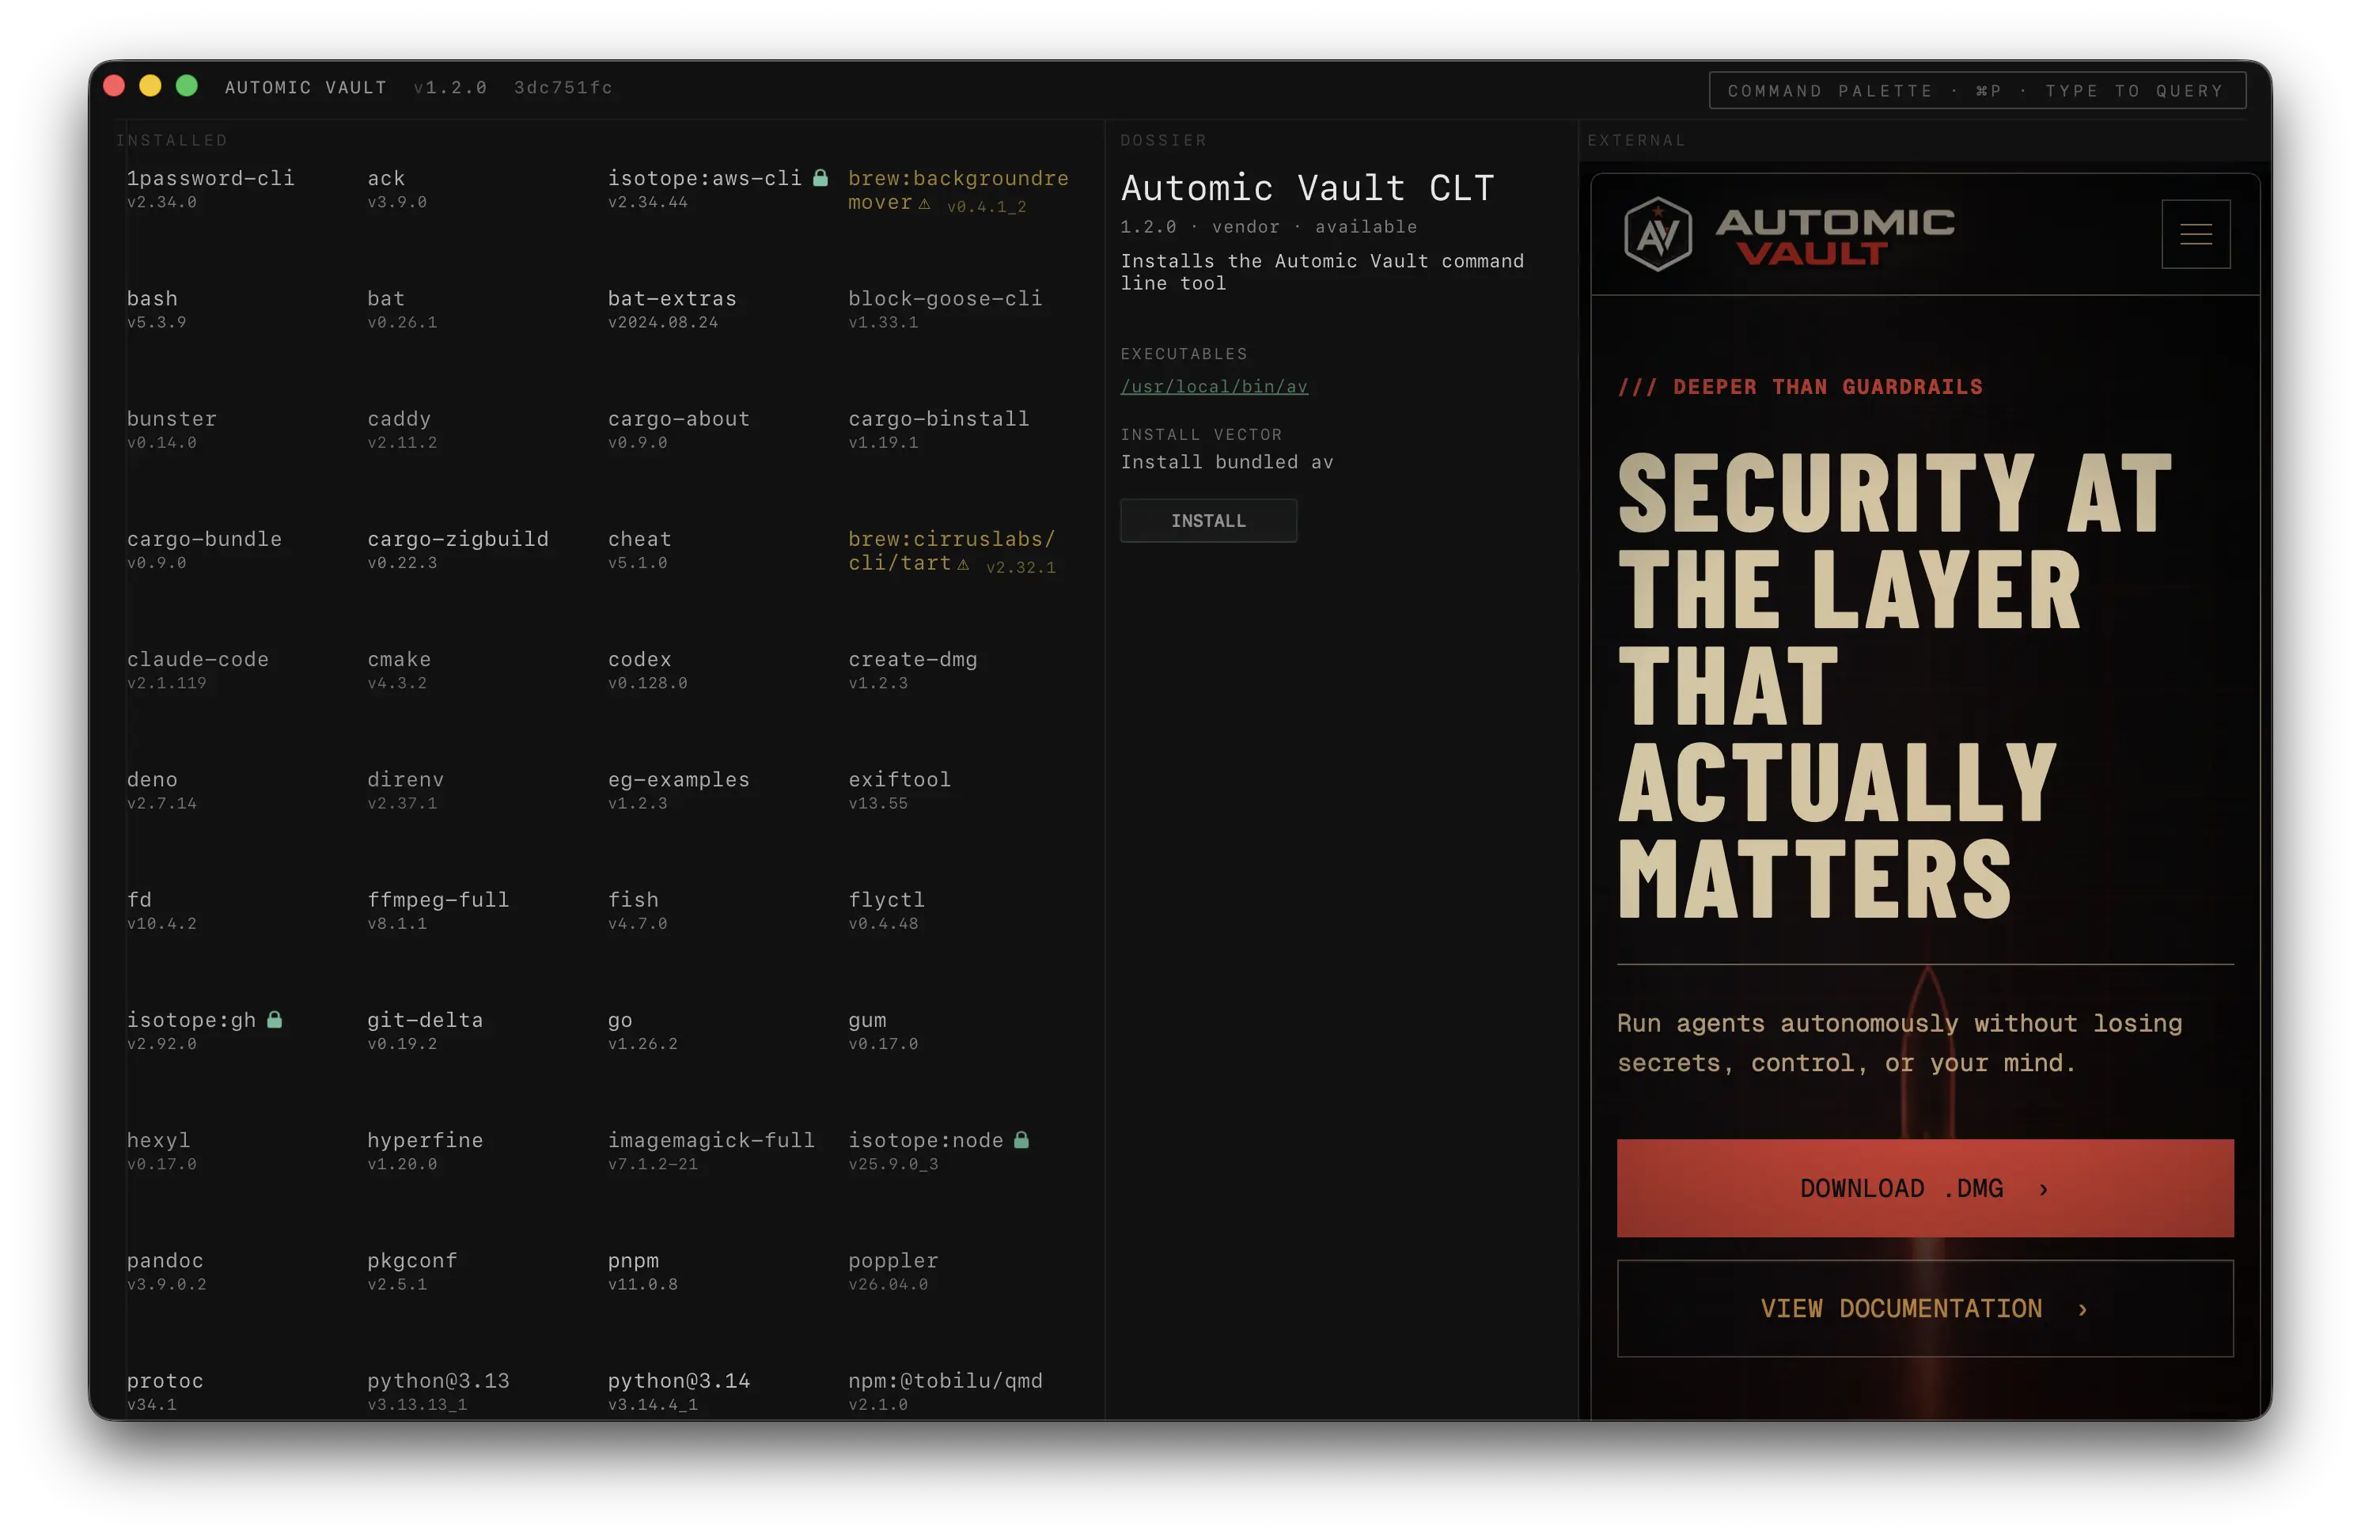Select git-delta package

pos(425,1030)
